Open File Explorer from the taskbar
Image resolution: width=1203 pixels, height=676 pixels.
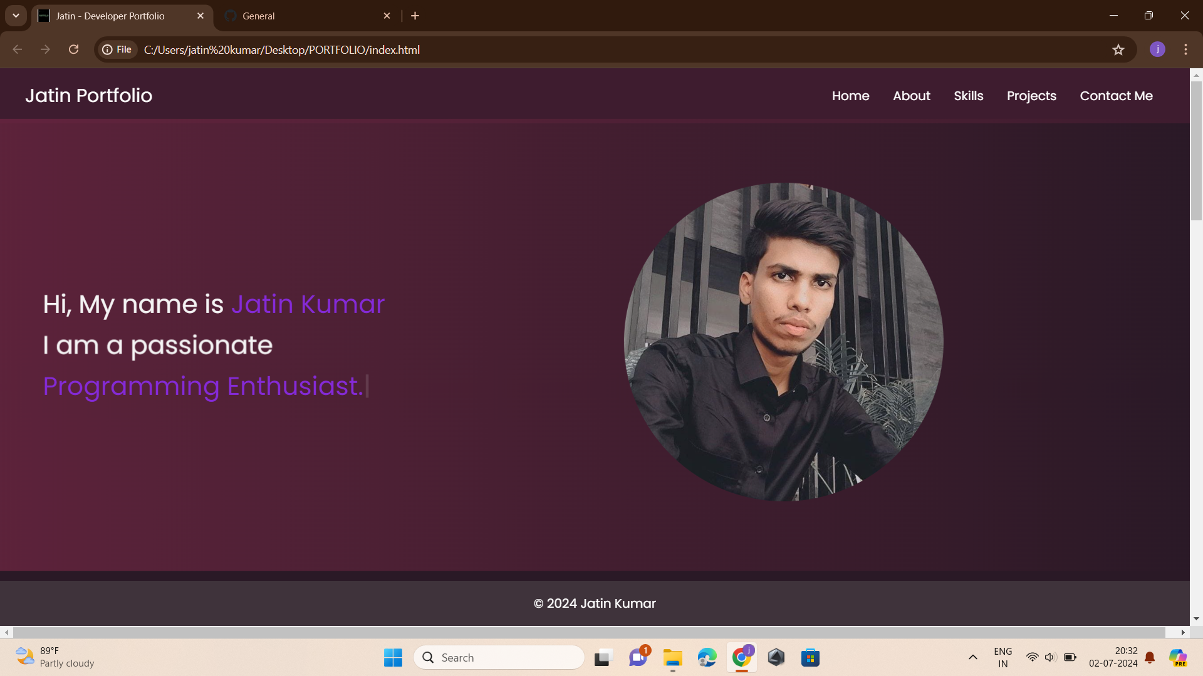[x=672, y=657]
